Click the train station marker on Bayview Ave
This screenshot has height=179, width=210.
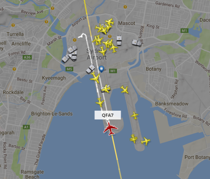coord(53,8)
